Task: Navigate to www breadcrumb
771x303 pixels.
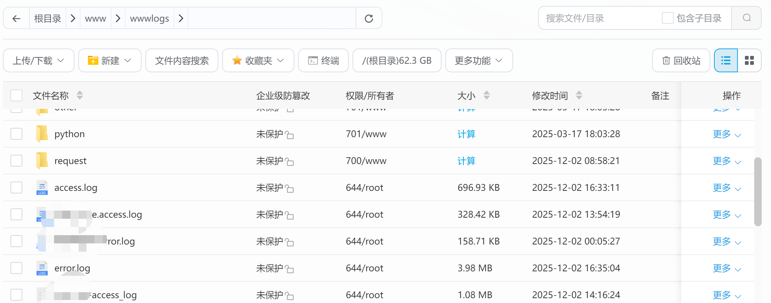Action: point(95,18)
